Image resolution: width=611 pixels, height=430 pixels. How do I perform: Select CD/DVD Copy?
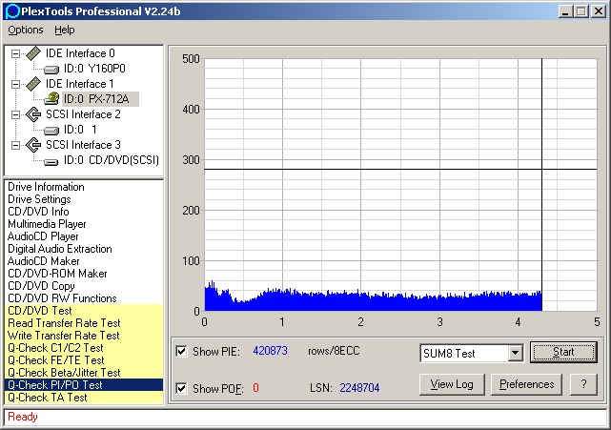click(41, 286)
